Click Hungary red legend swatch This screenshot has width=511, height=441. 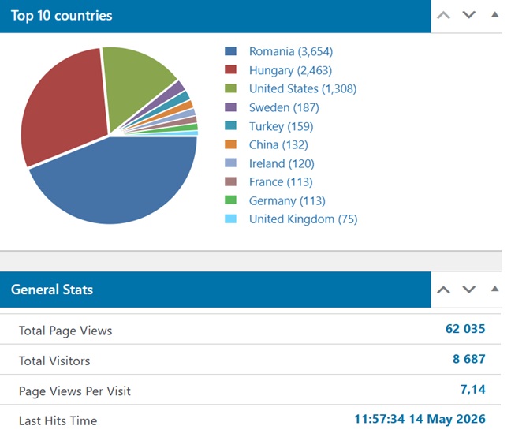tap(231, 69)
